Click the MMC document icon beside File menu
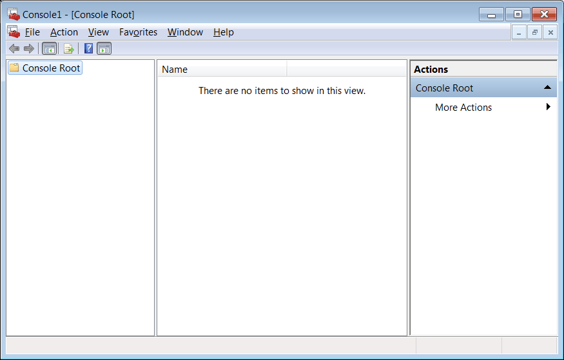The height and width of the screenshot is (360, 564). click(14, 32)
